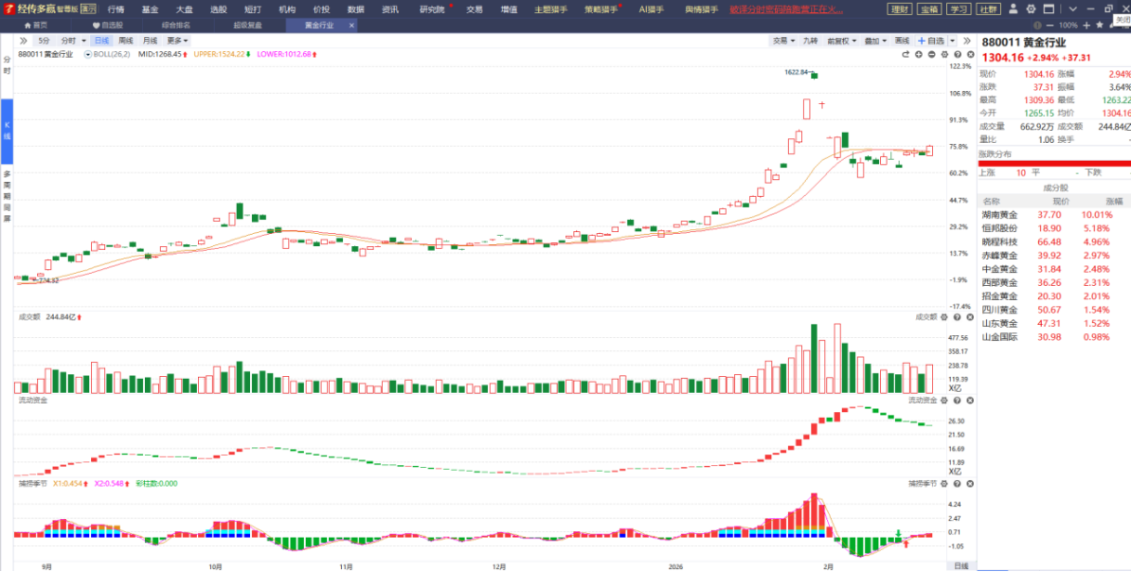Select 湖南黄金 in the constituent stocks list
Screen dimensions: 1131x572
coord(999,215)
